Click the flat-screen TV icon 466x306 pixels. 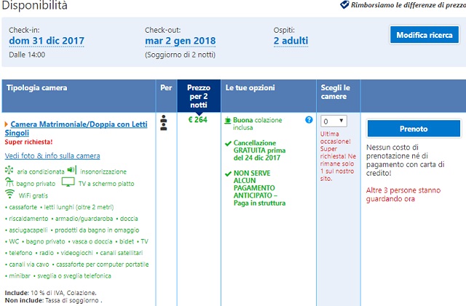point(68,181)
